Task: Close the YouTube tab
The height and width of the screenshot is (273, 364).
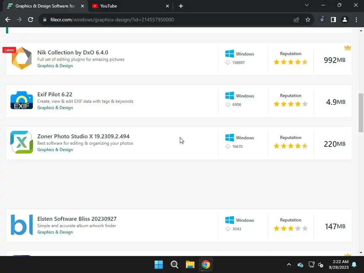Action: (x=167, y=6)
